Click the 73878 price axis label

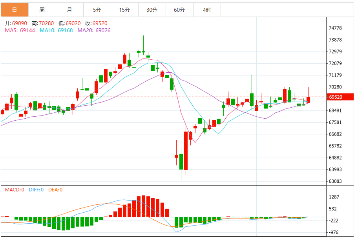coord(335,40)
